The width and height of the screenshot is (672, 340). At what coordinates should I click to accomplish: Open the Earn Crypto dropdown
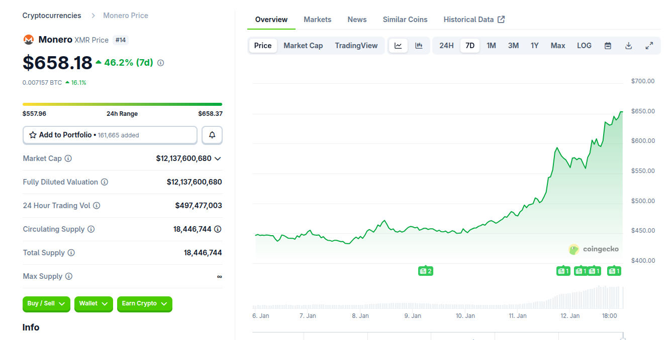pos(145,304)
